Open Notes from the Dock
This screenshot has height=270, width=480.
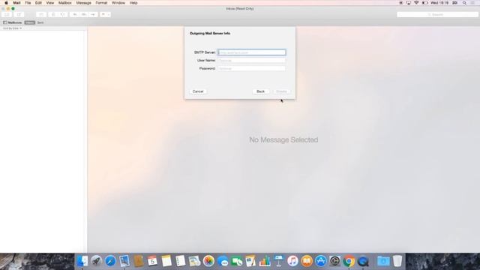pyautogui.click(x=166, y=261)
